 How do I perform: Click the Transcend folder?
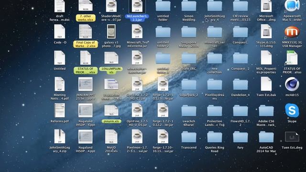pyautogui.click(x=189, y=137)
